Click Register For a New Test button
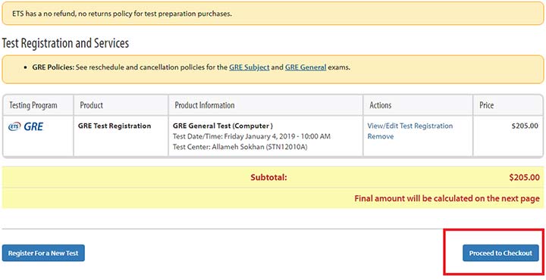Viewport: 546px width, 280px height. coord(43,253)
